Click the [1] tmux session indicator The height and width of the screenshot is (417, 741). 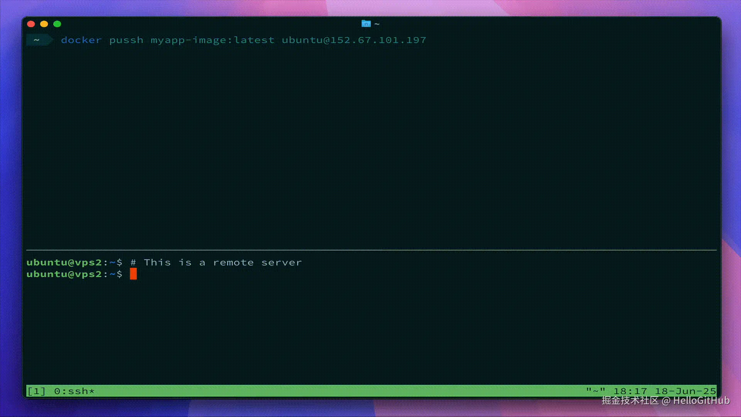pyautogui.click(x=36, y=391)
